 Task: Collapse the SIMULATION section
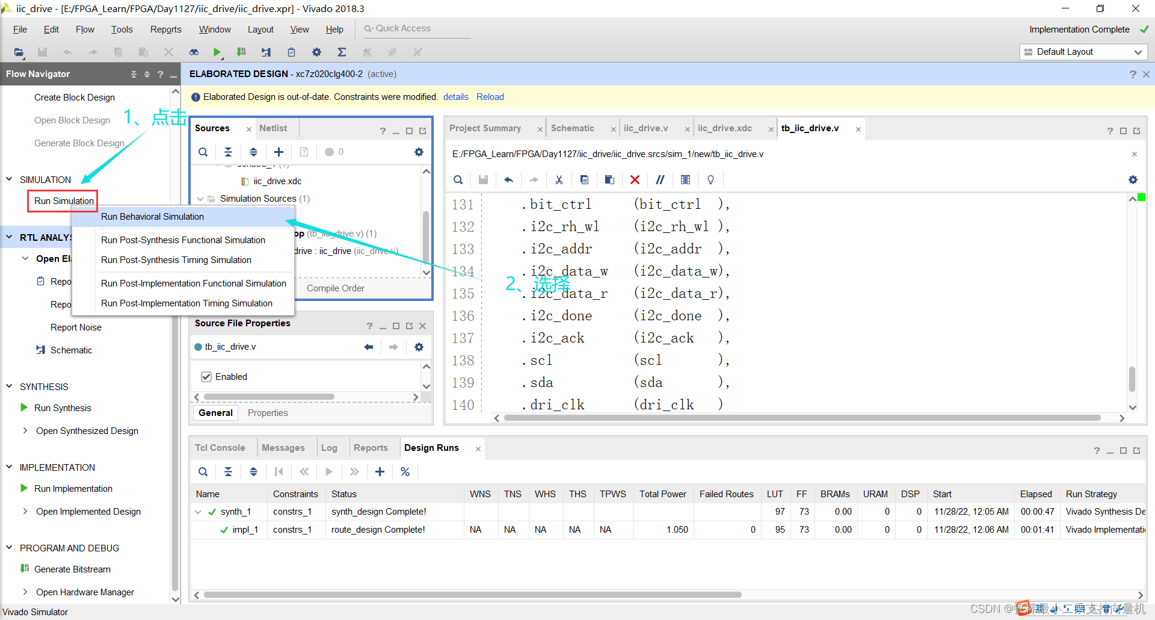[x=9, y=179]
